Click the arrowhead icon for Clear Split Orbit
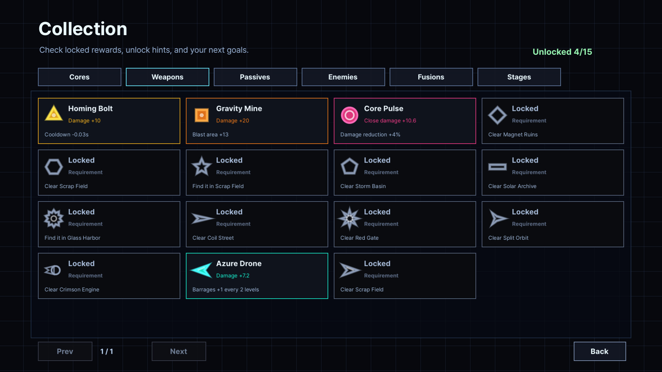 (x=498, y=218)
